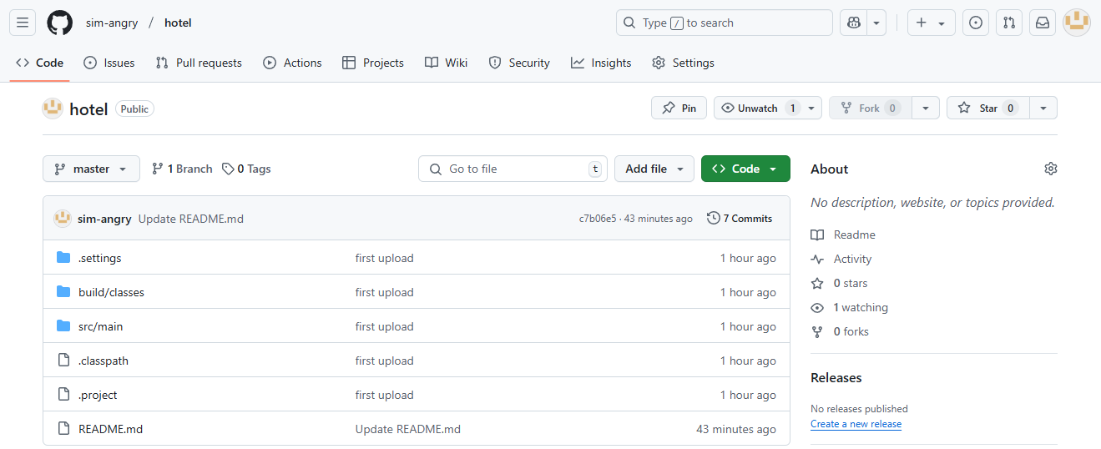Jump to Readme in About sidebar
This screenshot has height=449, width=1101.
coord(843,235)
